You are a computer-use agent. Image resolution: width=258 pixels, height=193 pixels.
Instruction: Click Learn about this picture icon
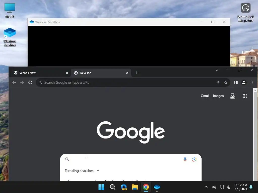point(245,12)
